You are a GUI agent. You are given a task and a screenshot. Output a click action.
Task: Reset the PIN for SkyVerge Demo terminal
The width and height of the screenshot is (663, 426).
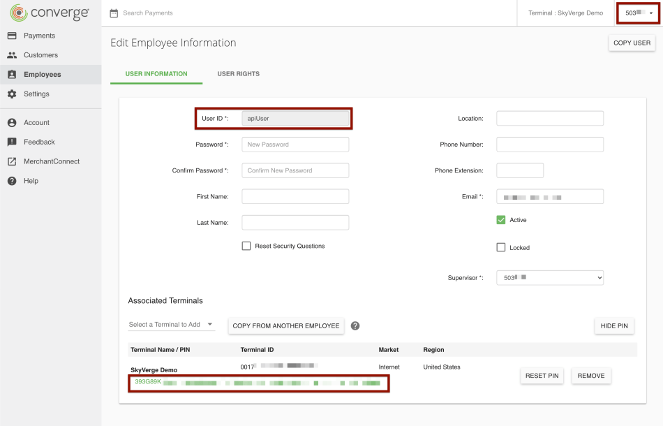pos(542,375)
